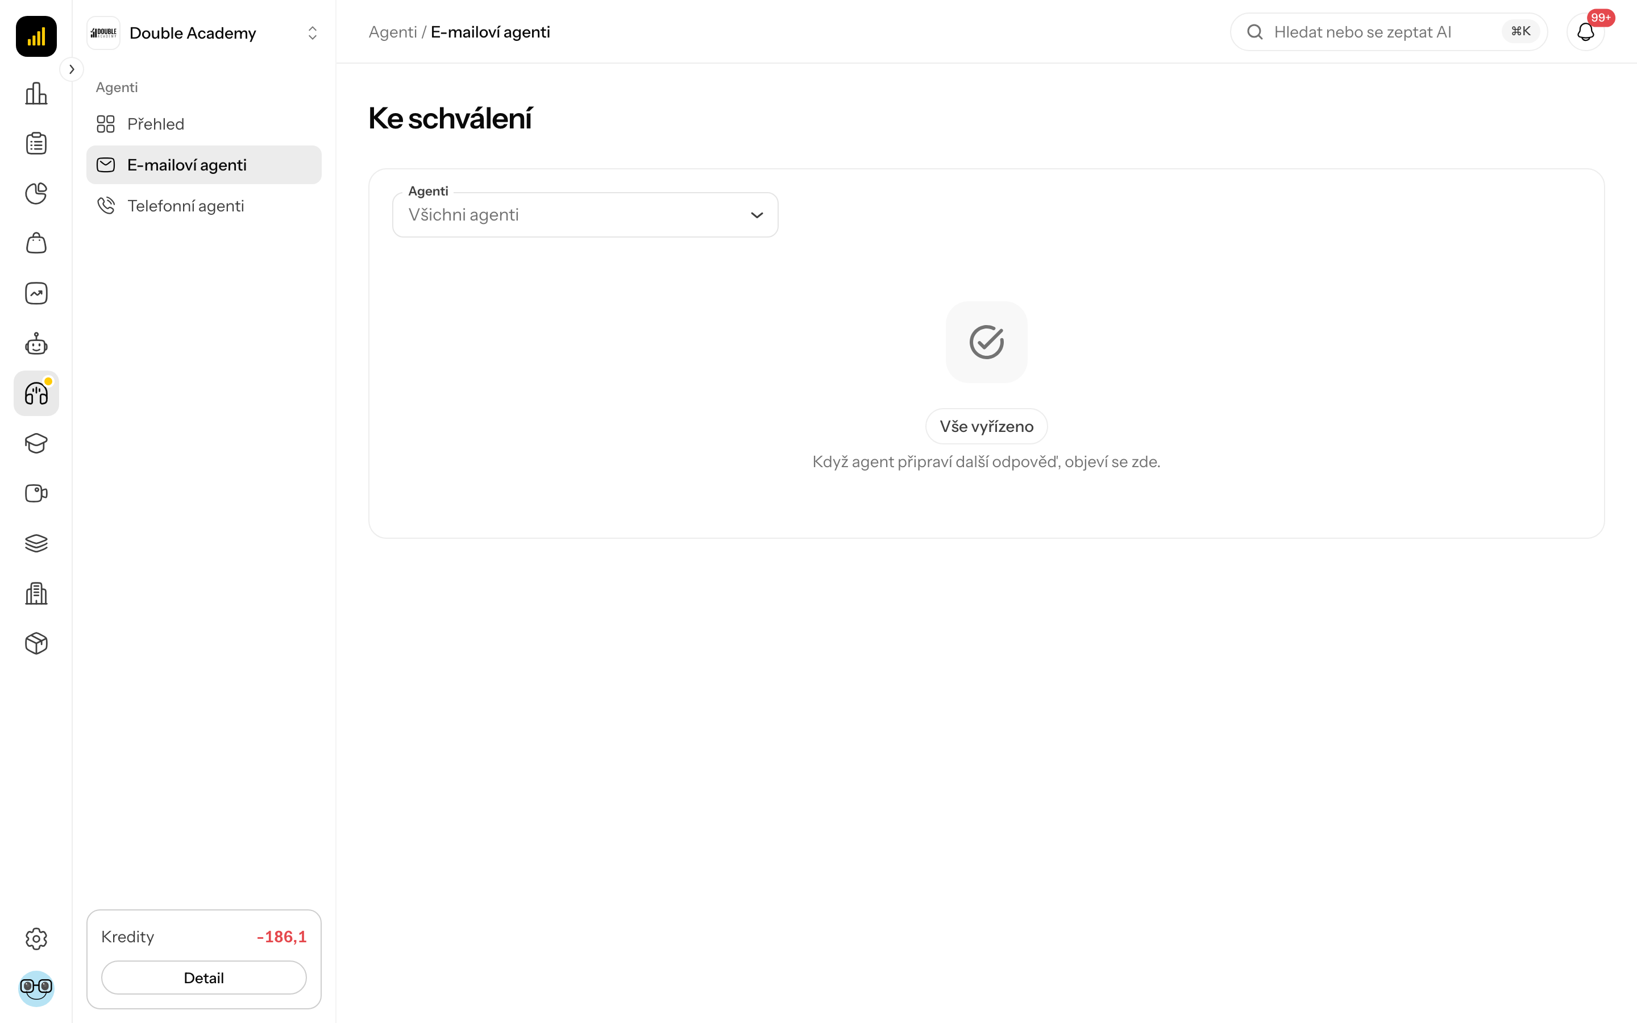Open the trend line chart icon
Screen dimensions: 1637x1023
(36, 293)
